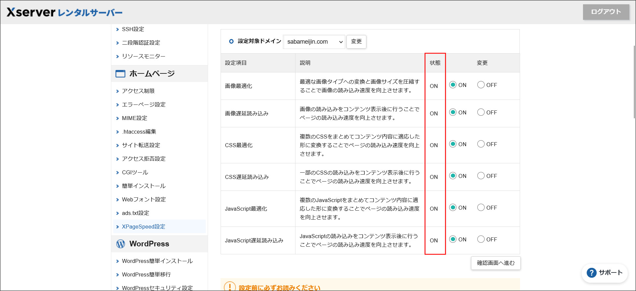This screenshot has height=291, width=636.
Task: Set CSS最適化 to OFF
Action: coord(481,144)
